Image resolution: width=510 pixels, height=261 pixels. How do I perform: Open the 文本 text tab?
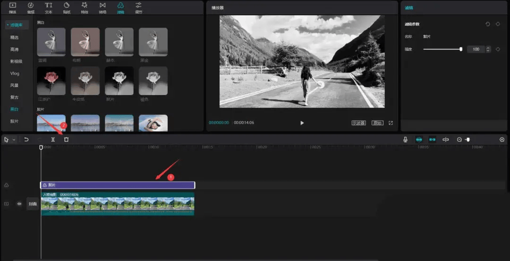pyautogui.click(x=49, y=8)
